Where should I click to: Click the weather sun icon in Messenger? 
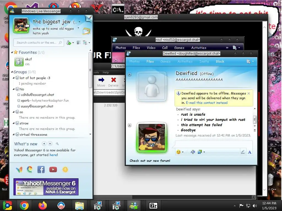65,170
